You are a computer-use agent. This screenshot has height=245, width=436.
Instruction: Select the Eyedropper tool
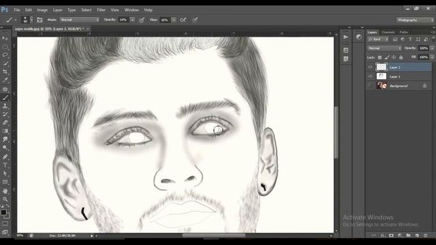[5, 80]
